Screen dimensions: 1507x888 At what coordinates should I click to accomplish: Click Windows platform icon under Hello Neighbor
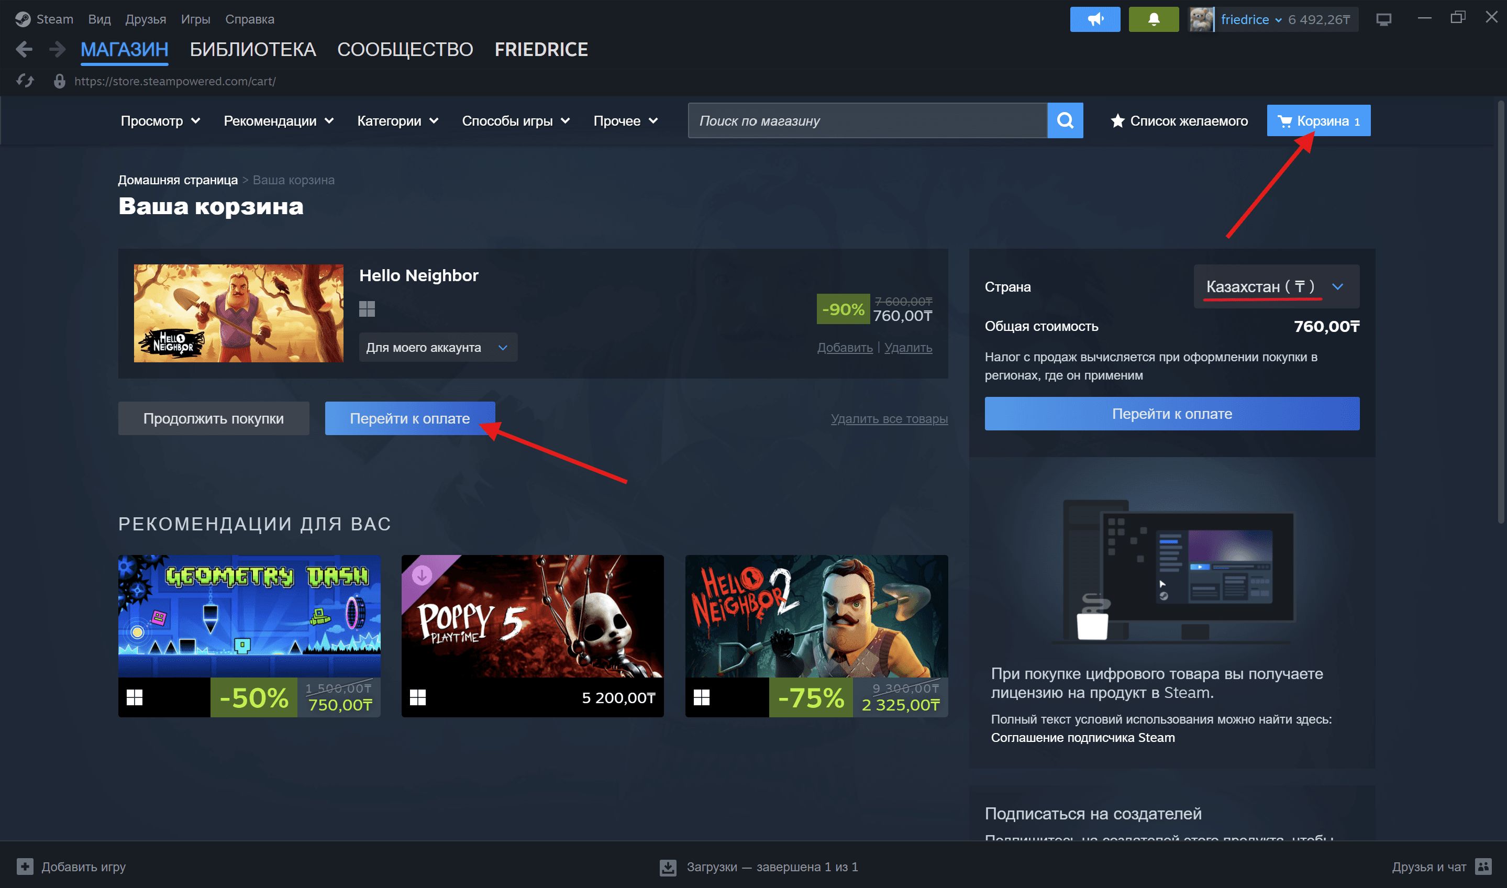367,309
